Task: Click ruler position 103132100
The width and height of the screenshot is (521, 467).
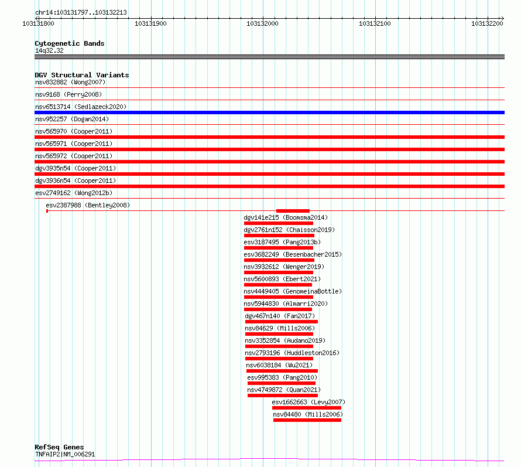Action: click(x=375, y=23)
